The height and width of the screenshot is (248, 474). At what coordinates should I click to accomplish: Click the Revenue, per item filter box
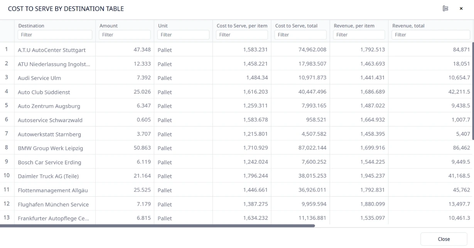point(359,35)
